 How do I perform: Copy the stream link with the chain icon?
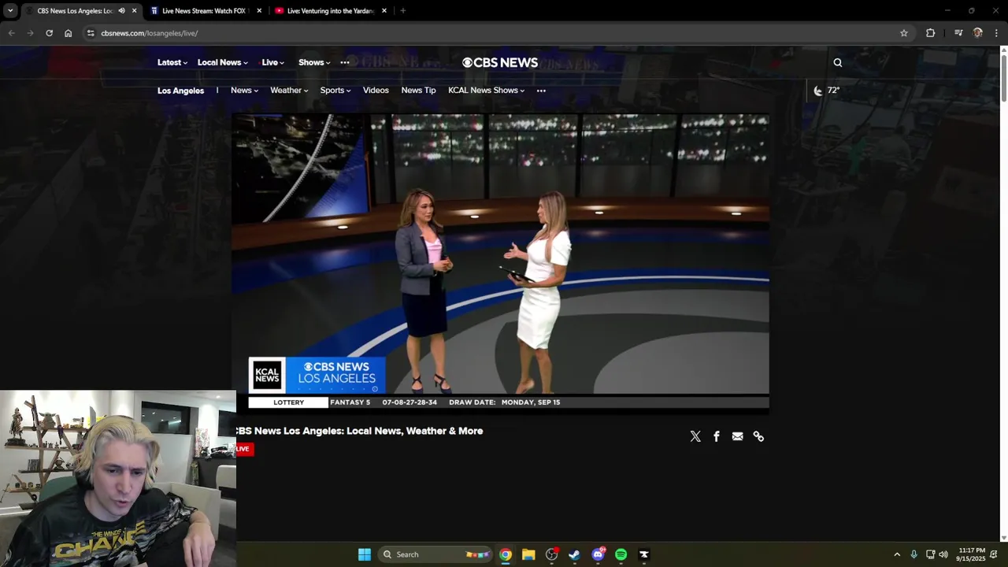tap(758, 436)
